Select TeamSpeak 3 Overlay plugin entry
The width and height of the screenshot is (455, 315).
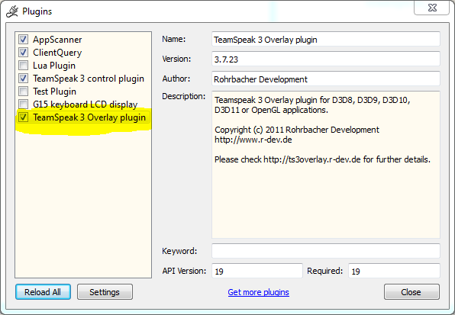point(89,117)
